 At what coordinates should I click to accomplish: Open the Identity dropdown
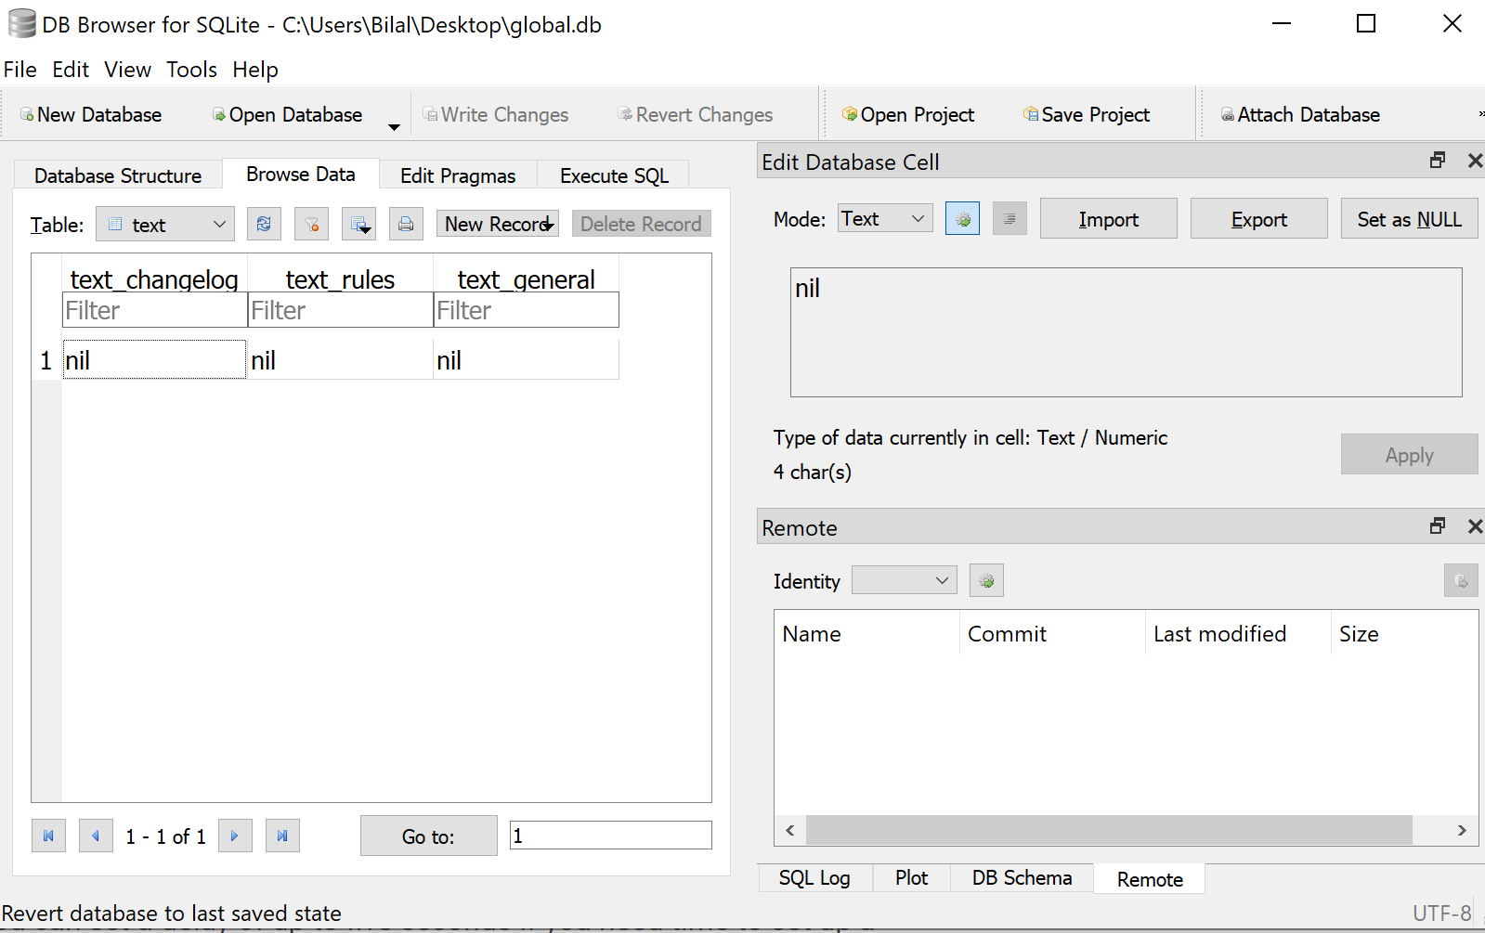tap(904, 580)
